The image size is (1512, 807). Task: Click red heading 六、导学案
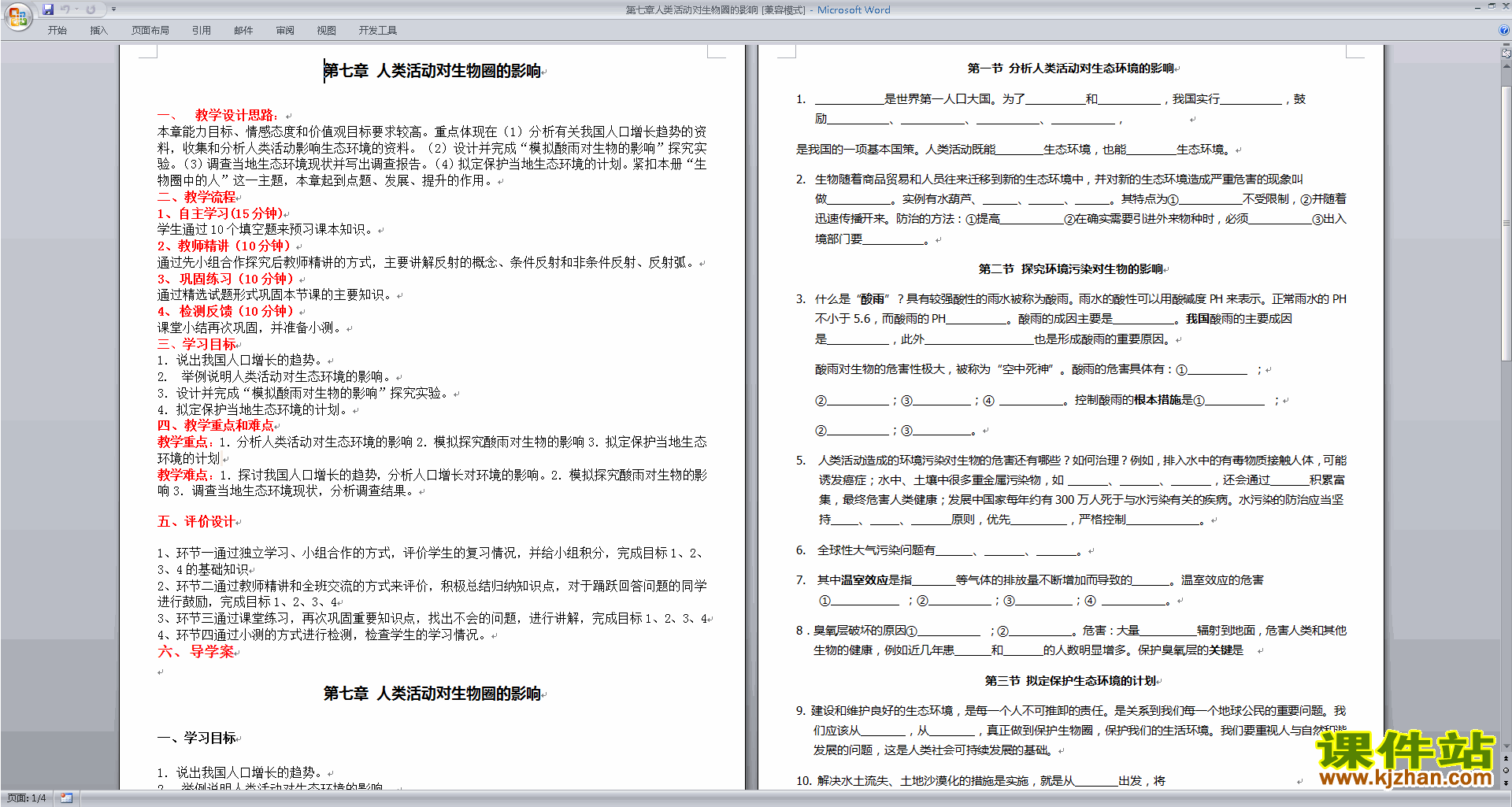click(196, 651)
